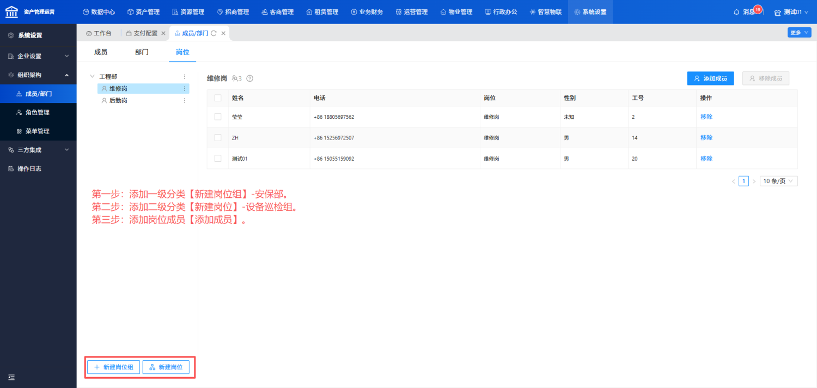
Task: Open 成员/部门 in the sidebar
Action: (x=38, y=94)
